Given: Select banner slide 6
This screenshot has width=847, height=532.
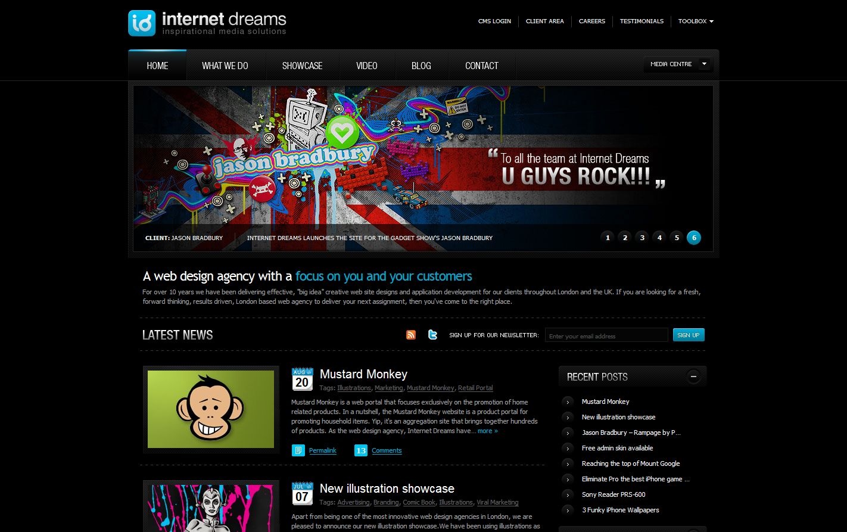Looking at the screenshot, I should (x=694, y=238).
